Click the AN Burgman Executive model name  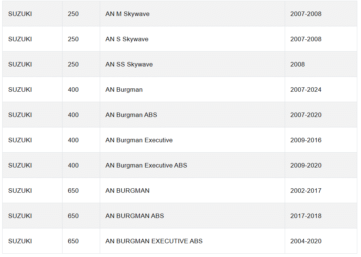coord(139,140)
